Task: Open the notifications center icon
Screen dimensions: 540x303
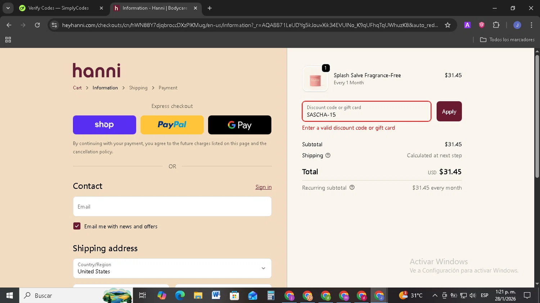Action: click(527, 295)
